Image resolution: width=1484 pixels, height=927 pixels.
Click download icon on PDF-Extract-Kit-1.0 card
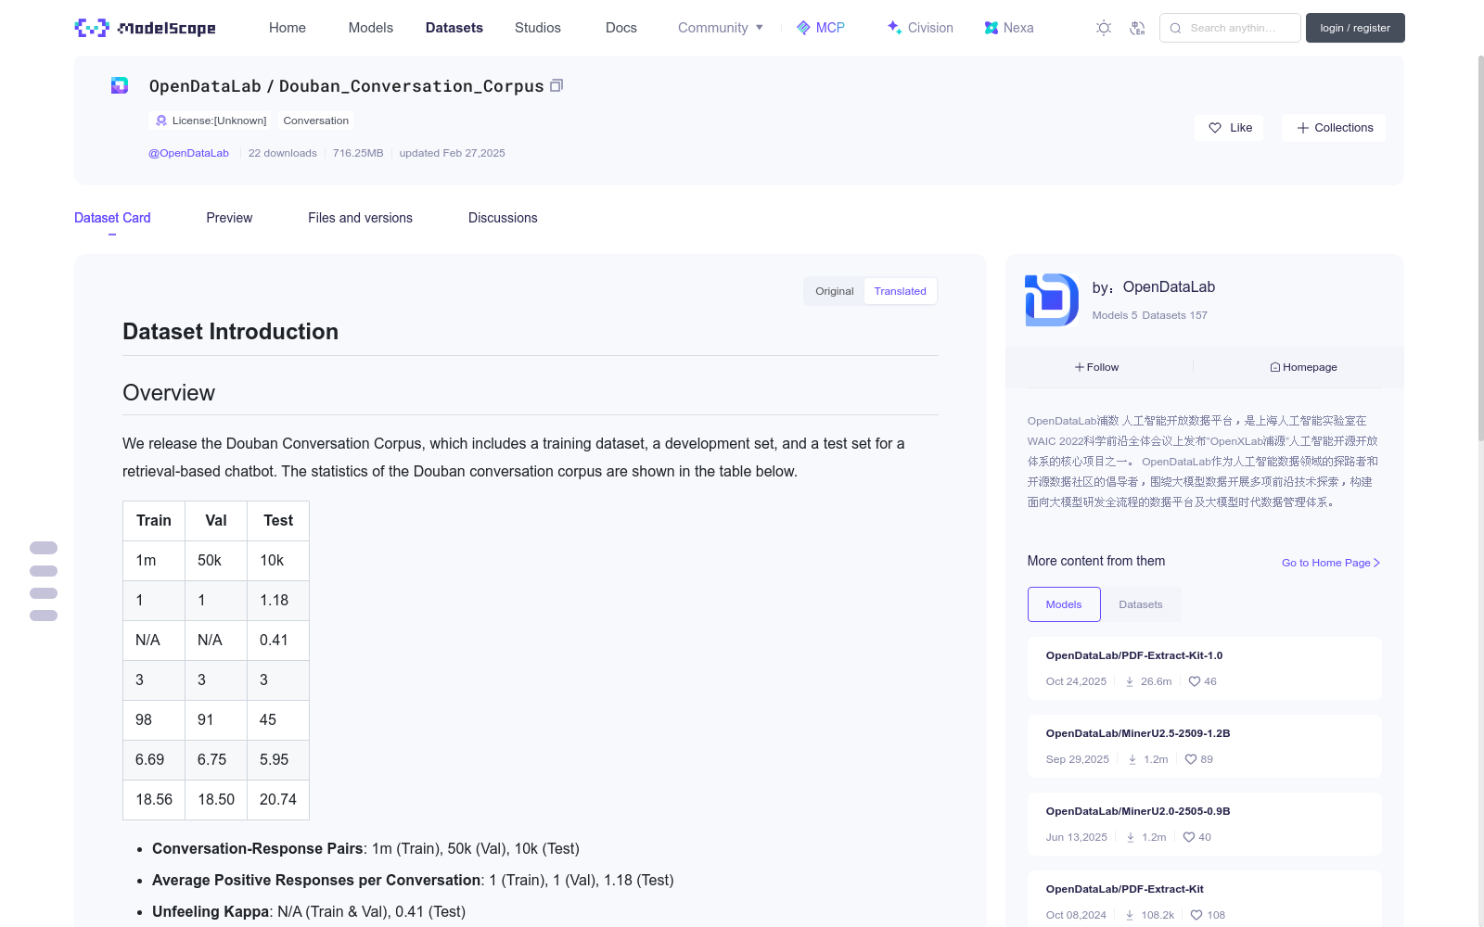coord(1130,681)
